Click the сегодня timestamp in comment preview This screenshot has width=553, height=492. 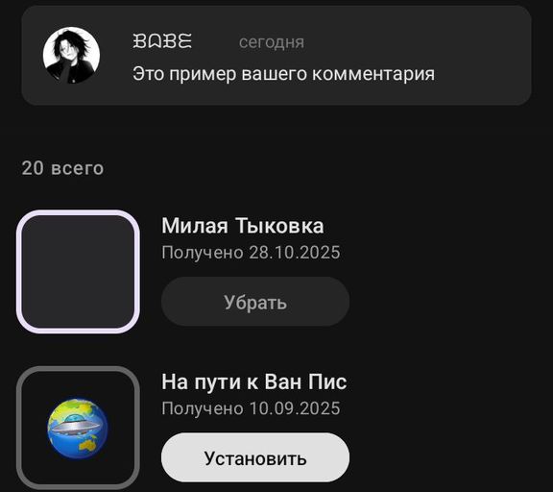pyautogui.click(x=272, y=42)
